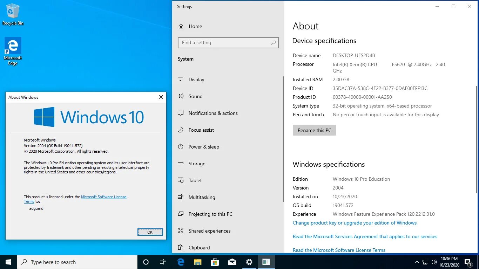Click the Clipboard icon in sidebar

pos(181,248)
